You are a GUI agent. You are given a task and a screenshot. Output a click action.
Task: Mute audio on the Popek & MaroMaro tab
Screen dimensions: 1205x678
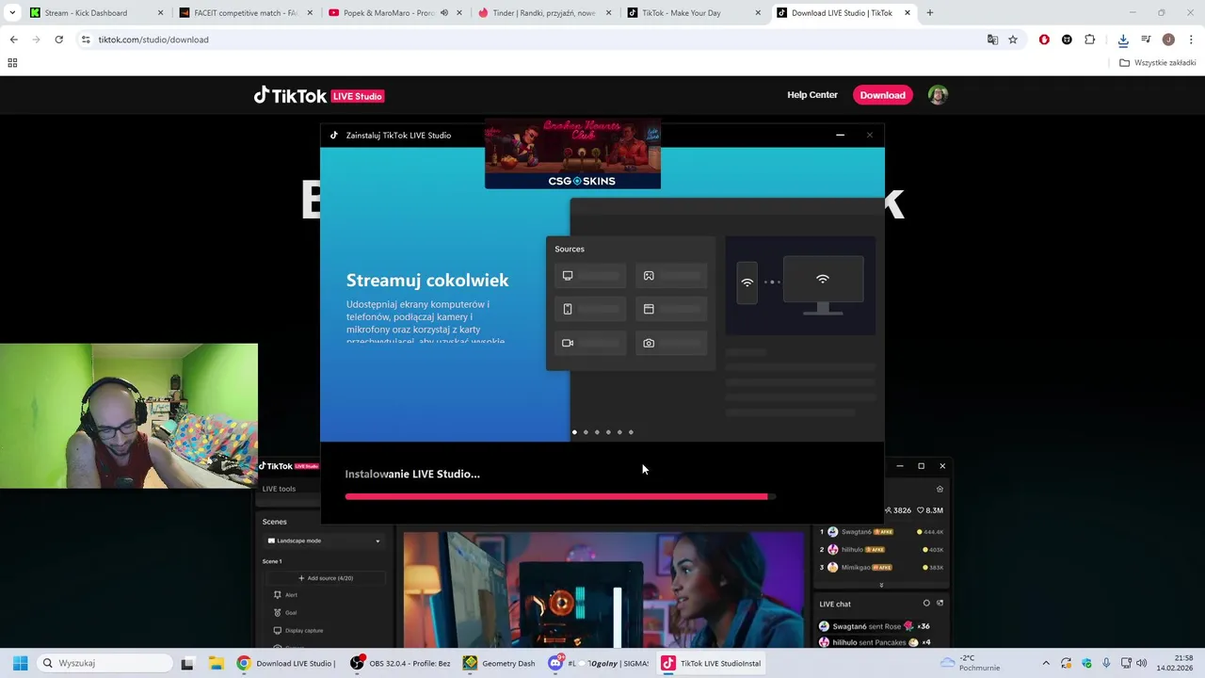(444, 13)
